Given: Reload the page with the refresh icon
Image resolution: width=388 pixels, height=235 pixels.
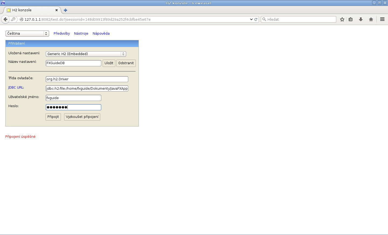Looking at the screenshot, I should click(256, 19).
